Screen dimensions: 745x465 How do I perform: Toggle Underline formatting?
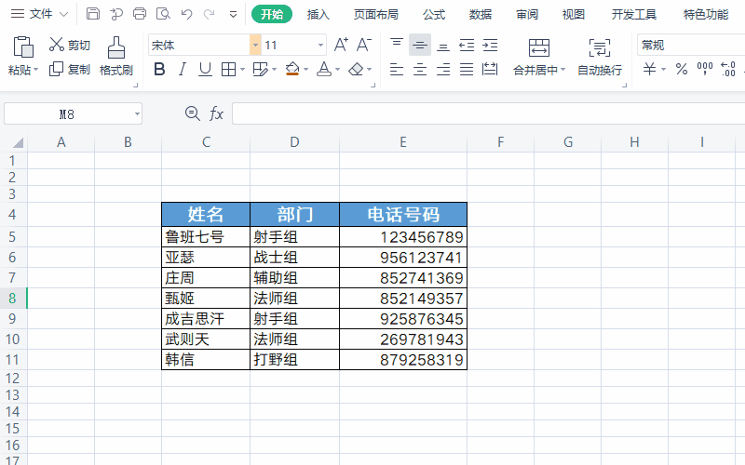pos(205,70)
